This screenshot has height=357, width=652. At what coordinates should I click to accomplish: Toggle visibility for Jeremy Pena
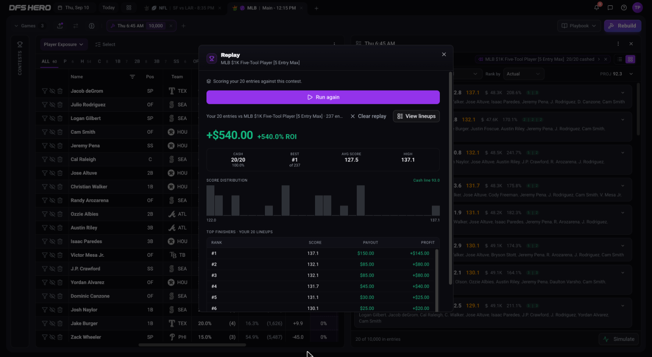tap(52, 146)
